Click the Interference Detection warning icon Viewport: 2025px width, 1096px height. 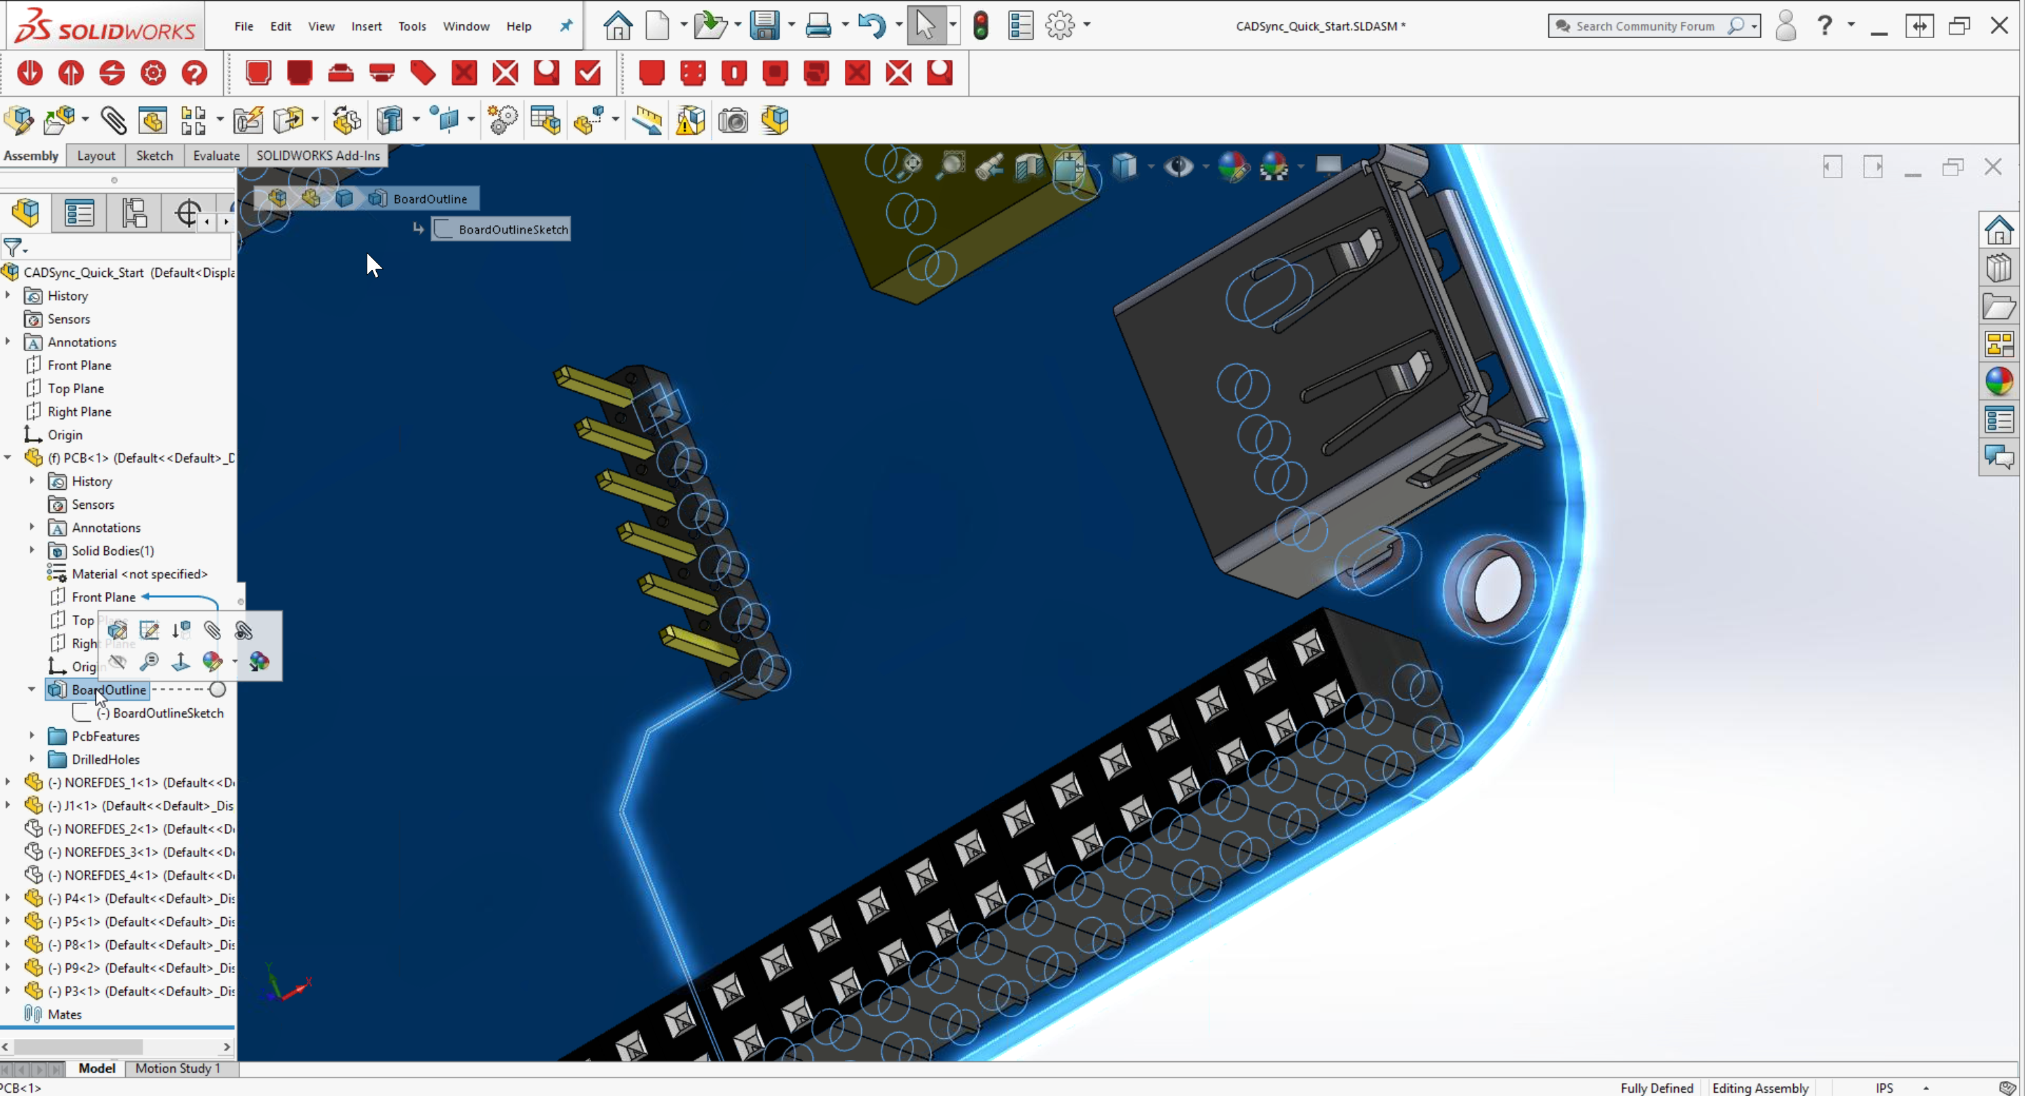(690, 121)
